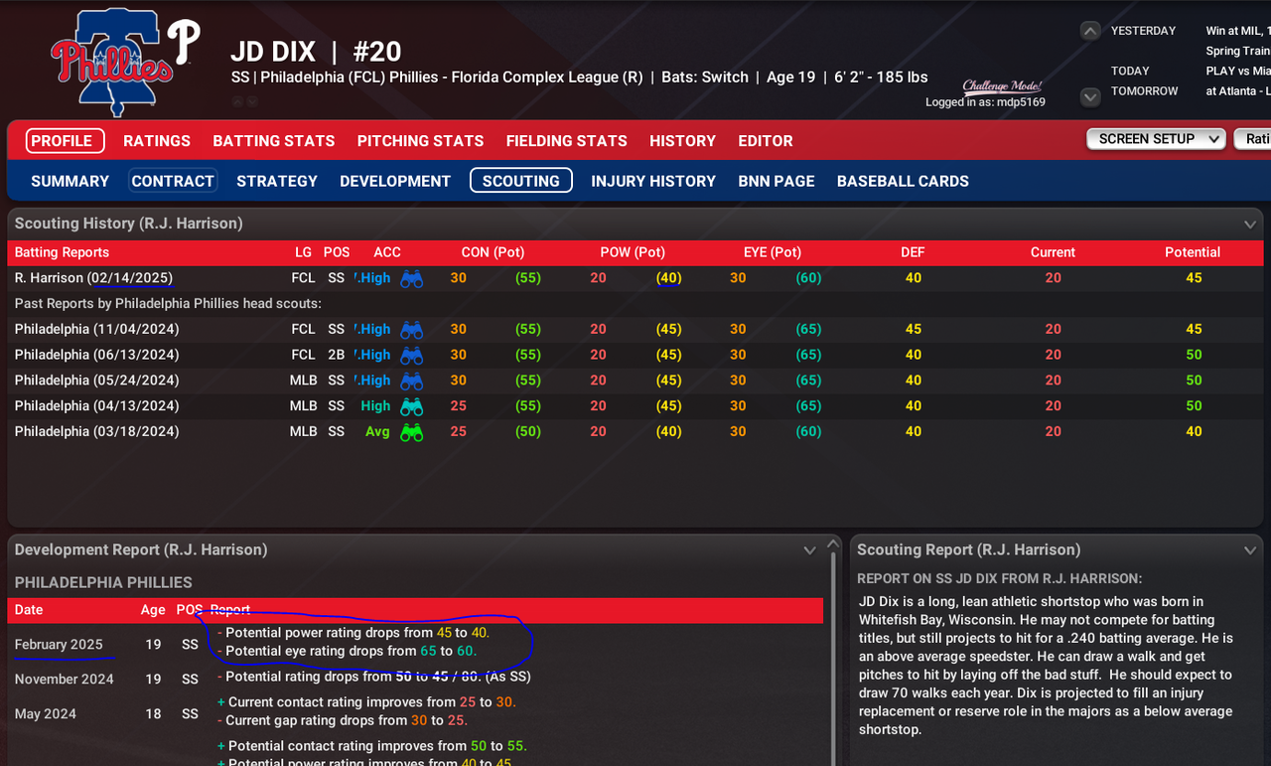Click the February 2025 date entry
This screenshot has width=1271, height=766.
click(x=62, y=644)
